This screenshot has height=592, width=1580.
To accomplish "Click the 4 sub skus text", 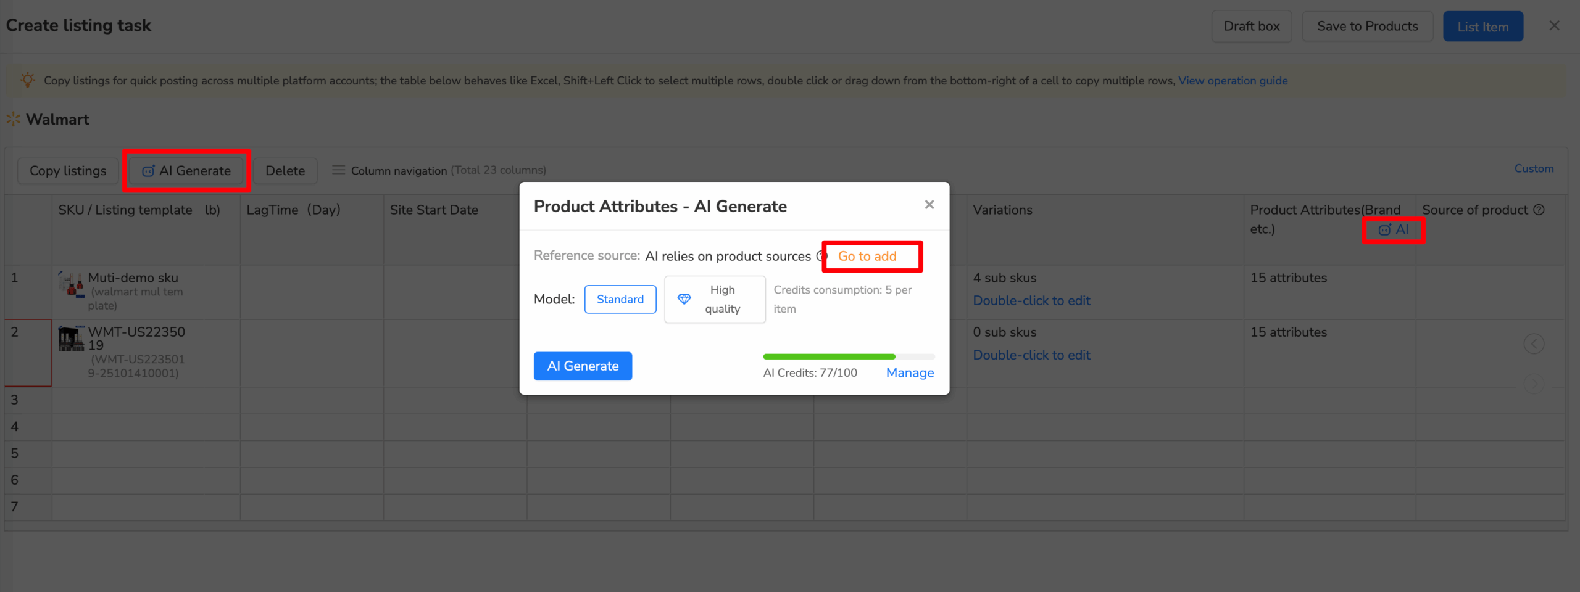I will tap(1005, 277).
